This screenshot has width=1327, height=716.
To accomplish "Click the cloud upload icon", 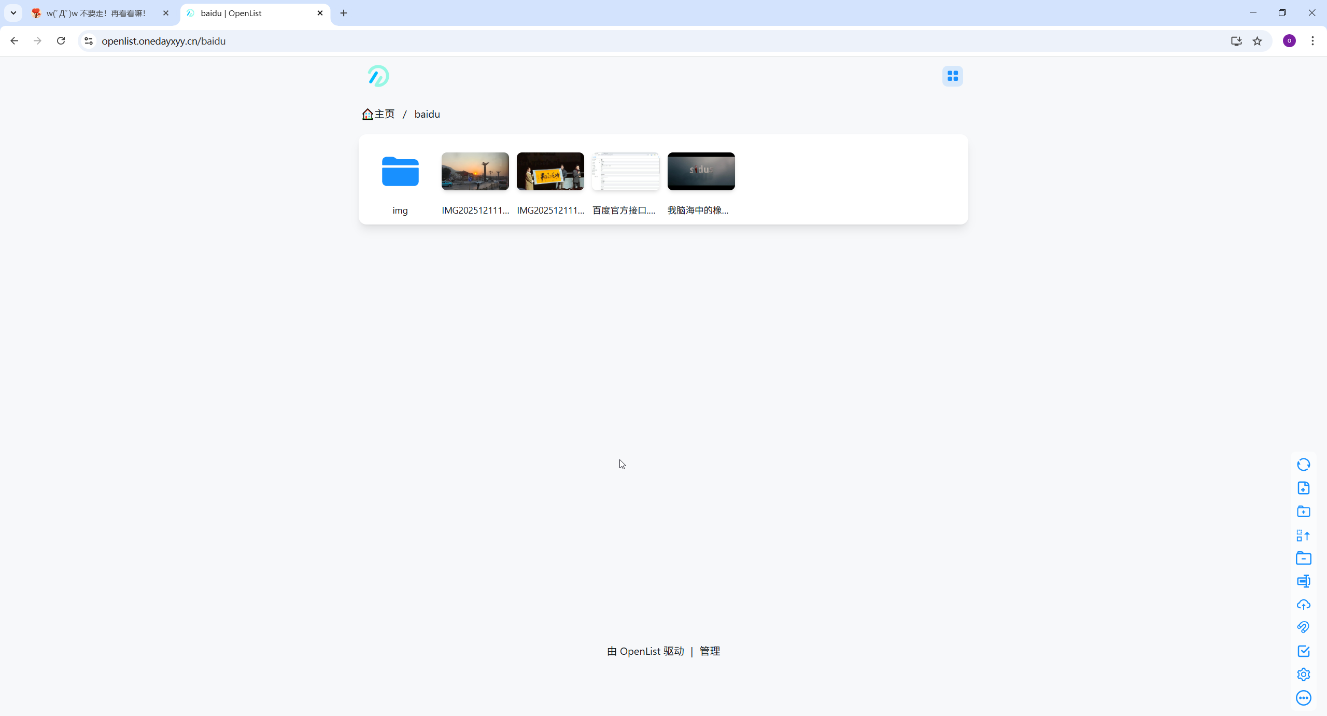I will tap(1303, 605).
